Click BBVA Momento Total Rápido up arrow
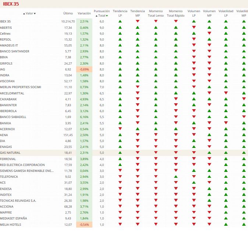The width and height of the screenshot is (248, 232). (x=176, y=57)
